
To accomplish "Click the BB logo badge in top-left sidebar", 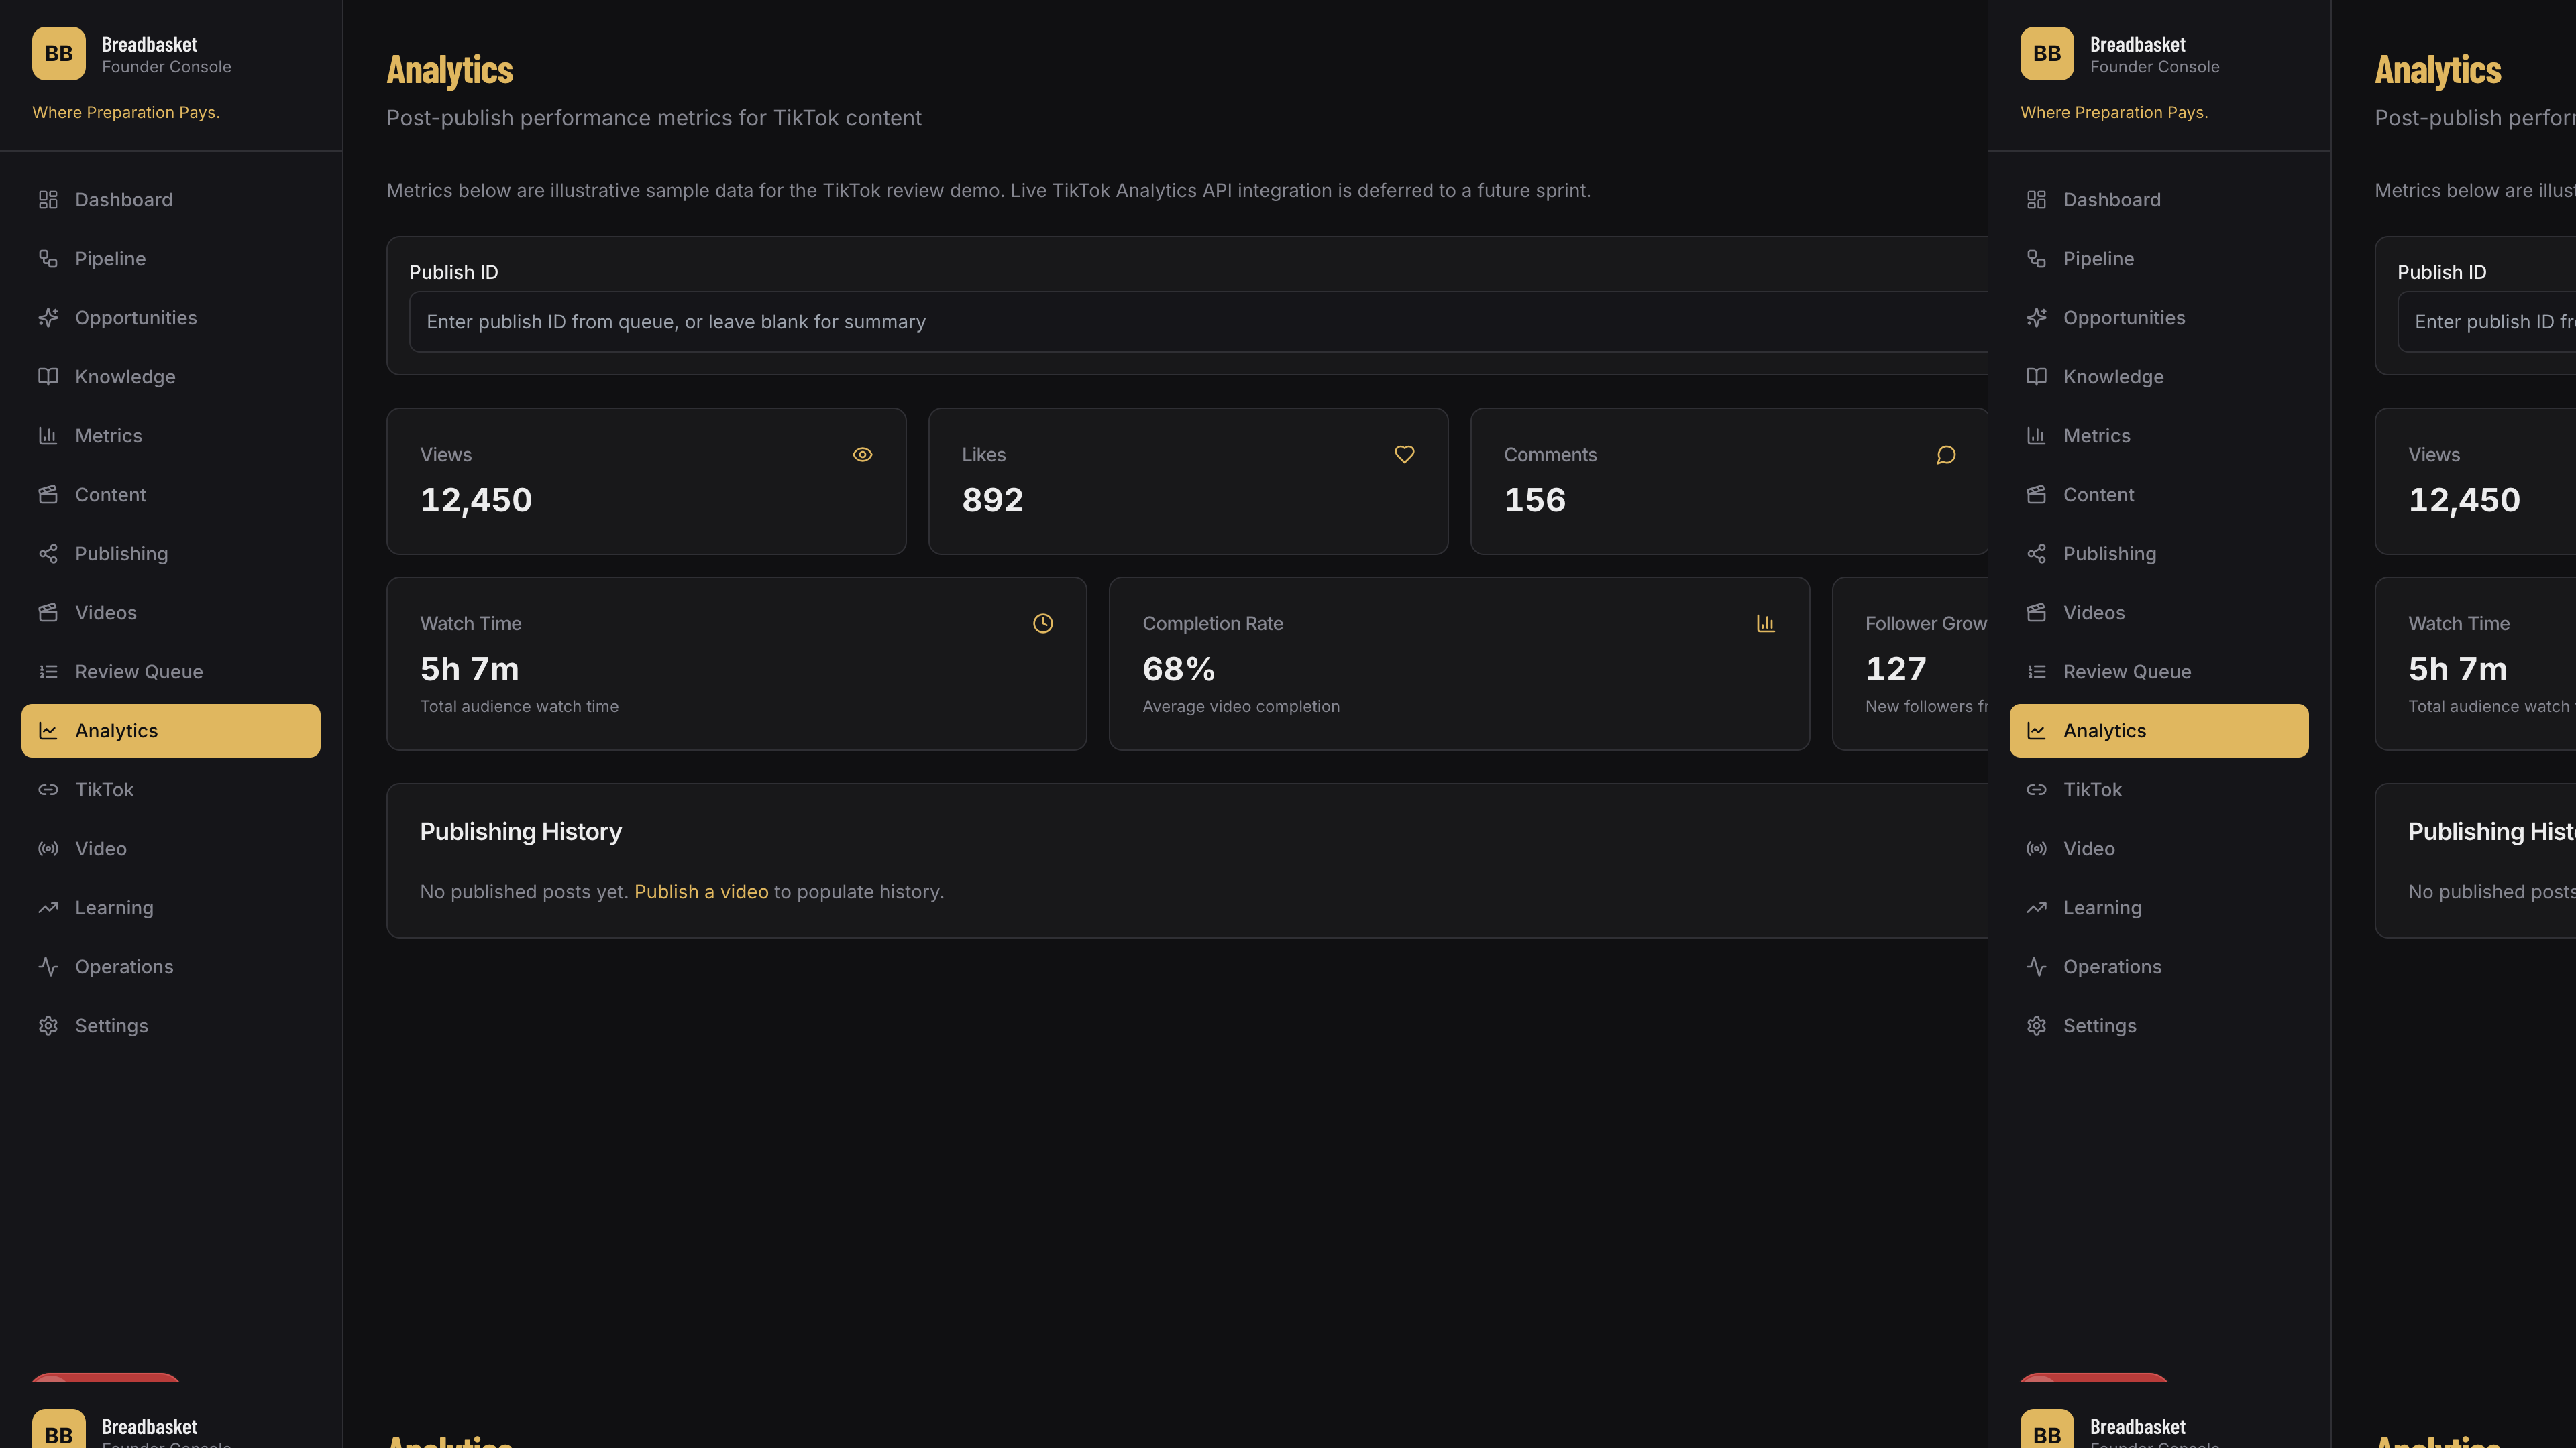I will pyautogui.click(x=59, y=54).
